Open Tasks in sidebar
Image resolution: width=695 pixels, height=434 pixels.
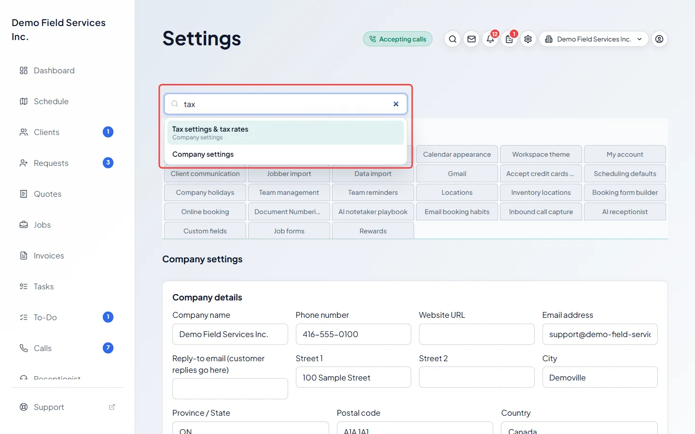coord(68,286)
